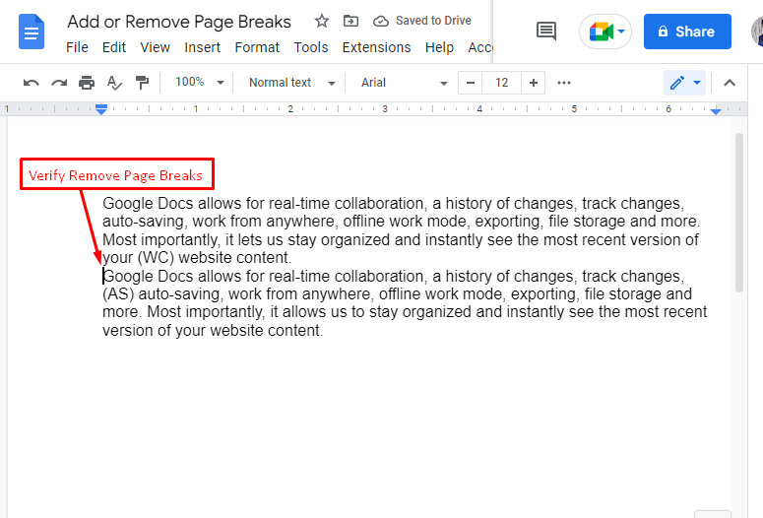Open the Help menu
The image size is (763, 518).
(439, 47)
